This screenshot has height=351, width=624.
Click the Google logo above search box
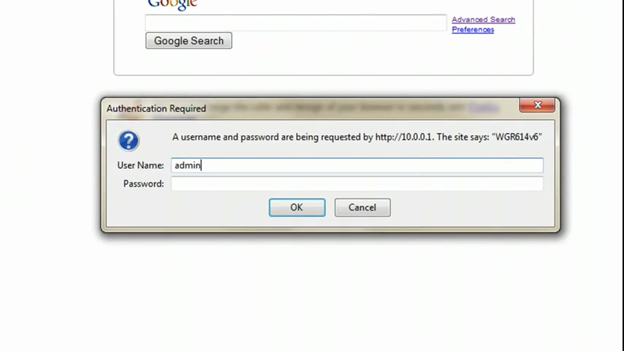(172, 5)
